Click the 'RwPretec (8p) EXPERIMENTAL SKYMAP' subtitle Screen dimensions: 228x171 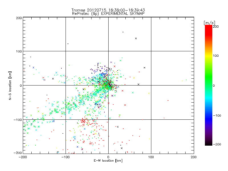tap(108, 14)
